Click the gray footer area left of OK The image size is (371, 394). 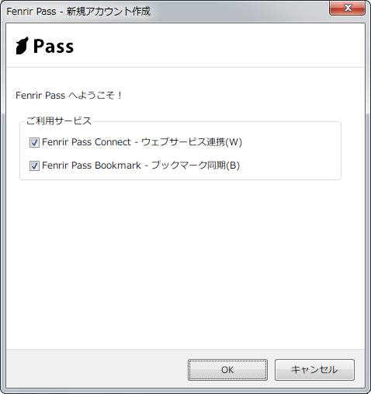97,369
